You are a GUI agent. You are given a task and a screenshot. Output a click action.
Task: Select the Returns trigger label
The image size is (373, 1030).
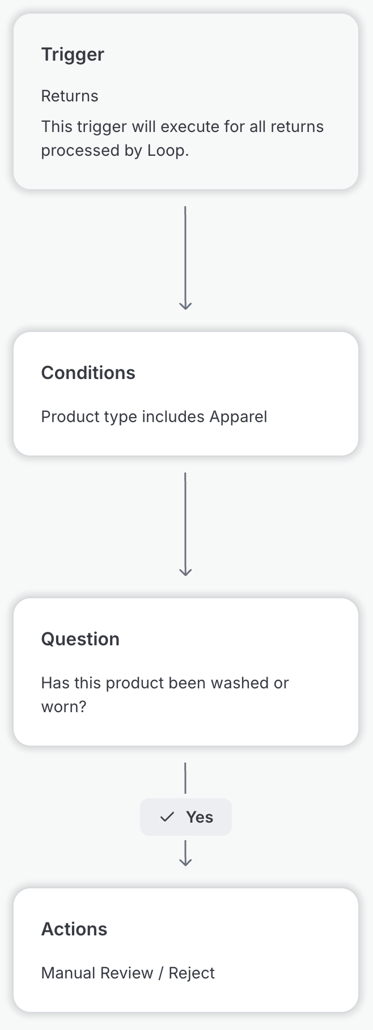[x=69, y=96]
